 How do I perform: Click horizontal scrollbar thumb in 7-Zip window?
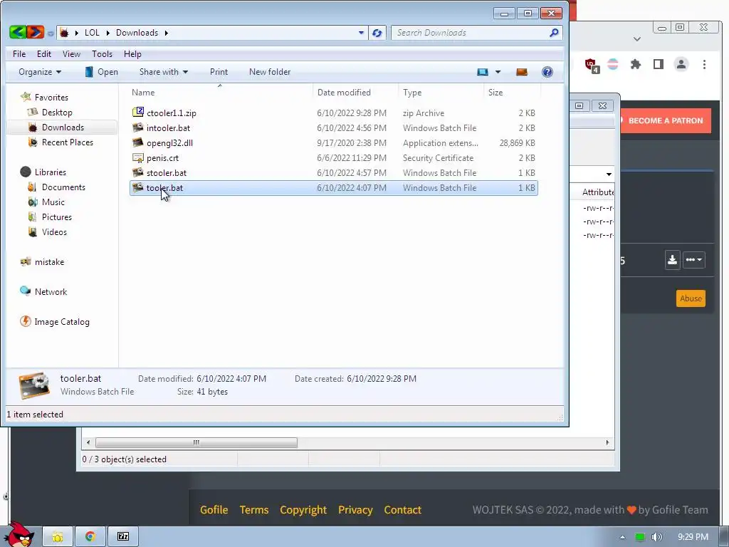(196, 442)
